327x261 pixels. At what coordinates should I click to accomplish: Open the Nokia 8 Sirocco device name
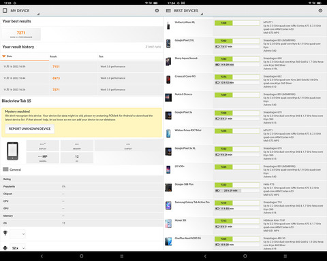(183, 94)
